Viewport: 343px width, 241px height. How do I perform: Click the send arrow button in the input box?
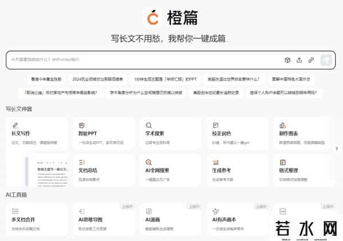(x=326, y=60)
